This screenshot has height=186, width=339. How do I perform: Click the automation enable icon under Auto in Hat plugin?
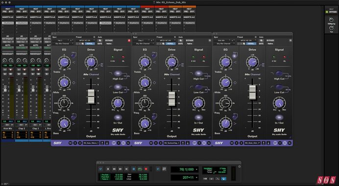(99, 41)
